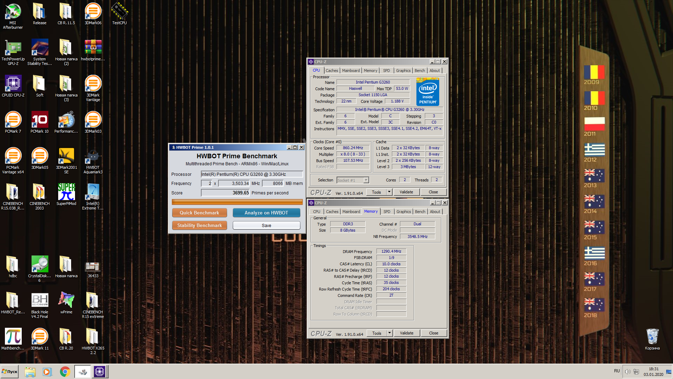Screen dimensions: 673x379
Task: Open SPD tab in upper CPU-Z
Action: click(386, 71)
